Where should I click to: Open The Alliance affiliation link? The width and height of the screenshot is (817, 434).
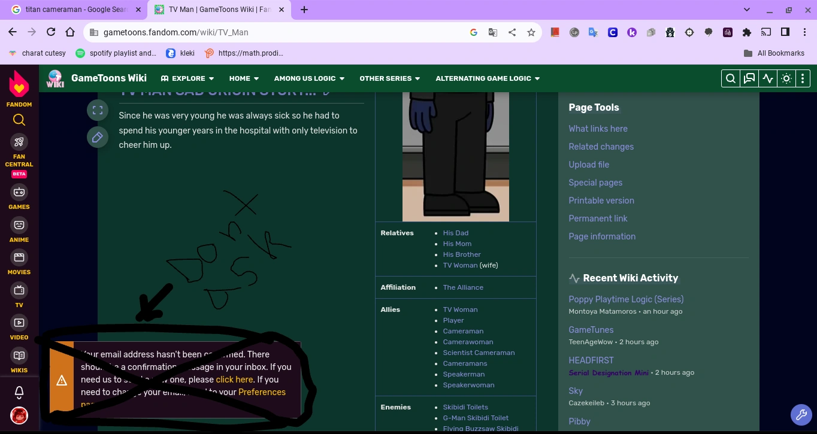pyautogui.click(x=463, y=287)
